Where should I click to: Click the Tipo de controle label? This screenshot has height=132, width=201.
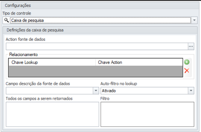pos(16,13)
